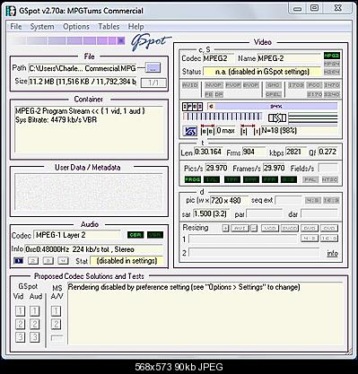Click the Qf 0.272 field

click(327, 152)
